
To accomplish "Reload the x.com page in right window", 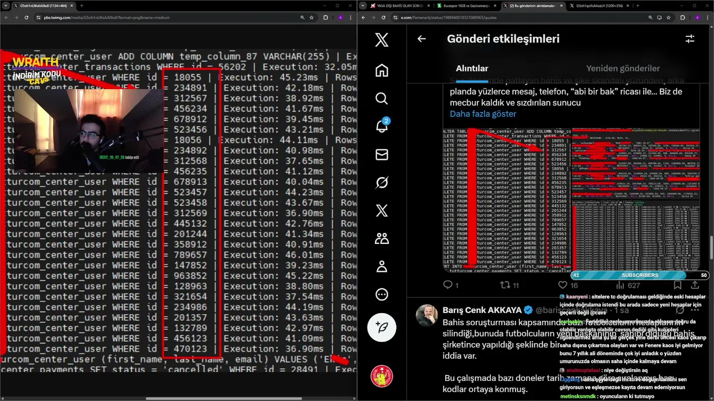I will [383, 17].
